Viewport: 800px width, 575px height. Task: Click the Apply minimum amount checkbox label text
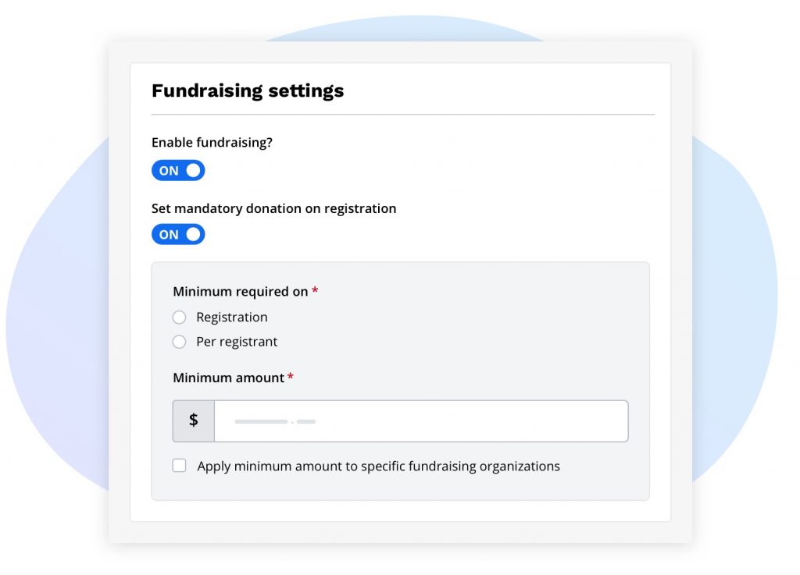pos(378,467)
